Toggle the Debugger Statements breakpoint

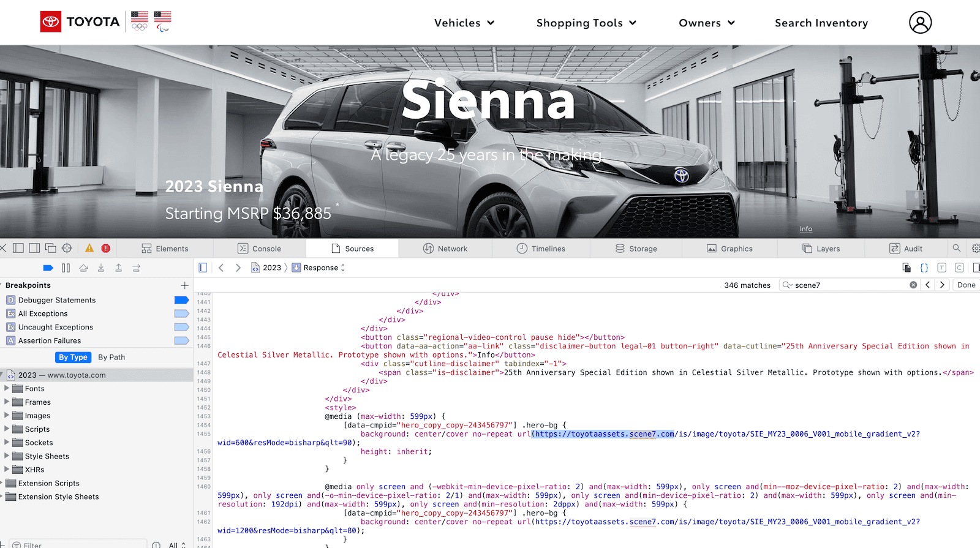(x=181, y=300)
